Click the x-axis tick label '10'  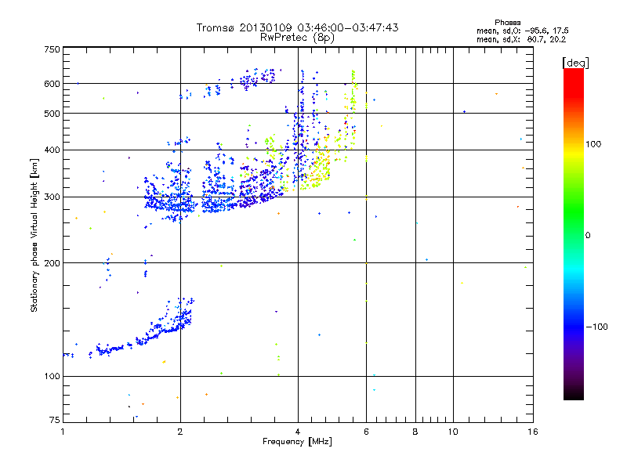453,432
